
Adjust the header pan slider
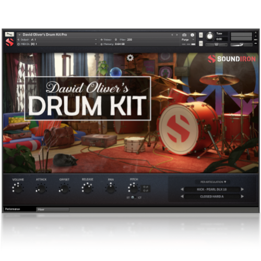[x=216, y=45]
